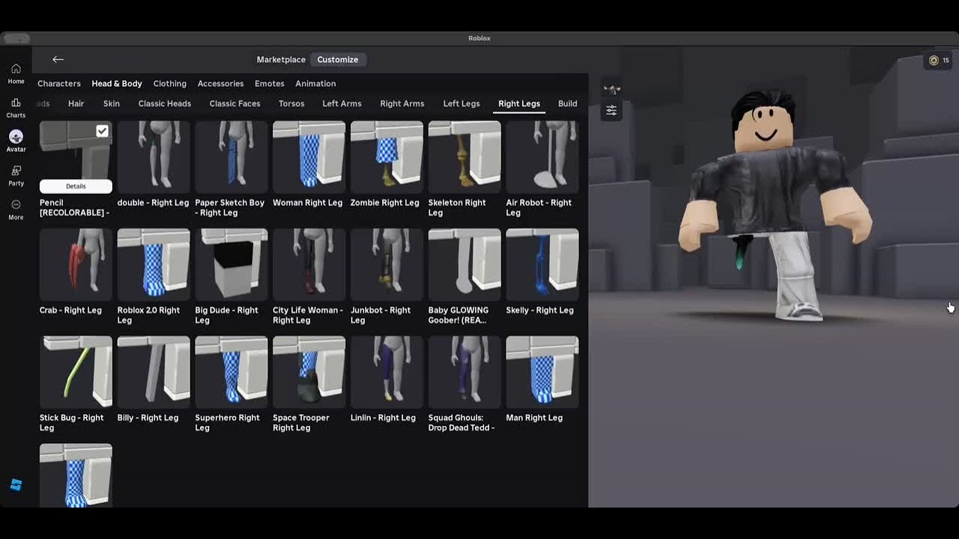Switch to the Marketplace tab
The height and width of the screenshot is (539, 959).
(281, 59)
